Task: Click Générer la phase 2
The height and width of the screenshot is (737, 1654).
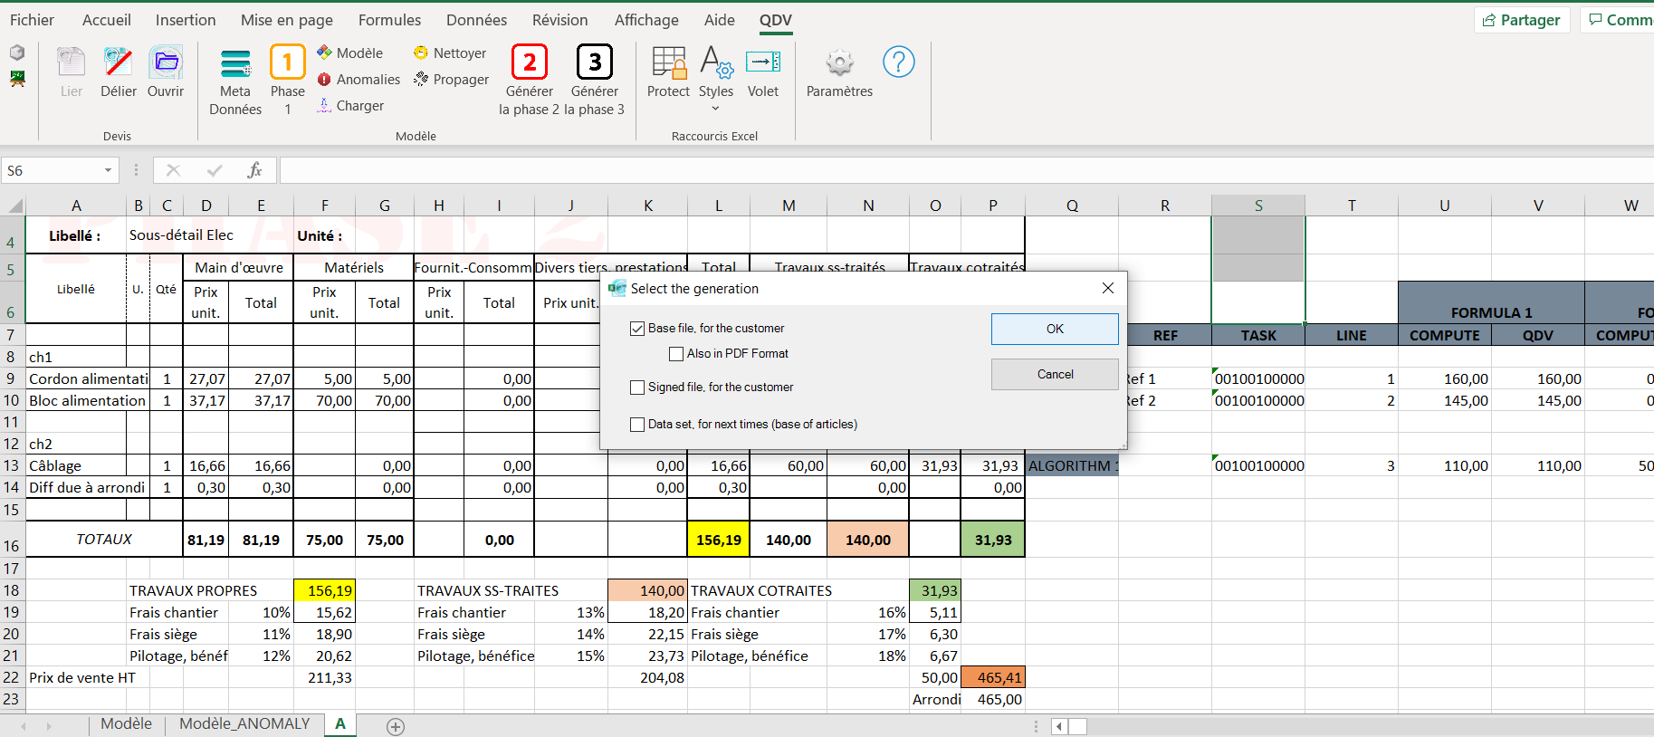Action: click(x=530, y=80)
